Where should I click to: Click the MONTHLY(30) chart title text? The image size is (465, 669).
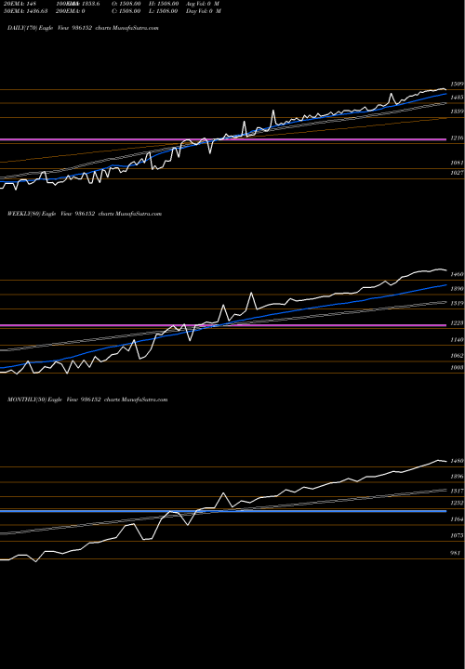87,400
